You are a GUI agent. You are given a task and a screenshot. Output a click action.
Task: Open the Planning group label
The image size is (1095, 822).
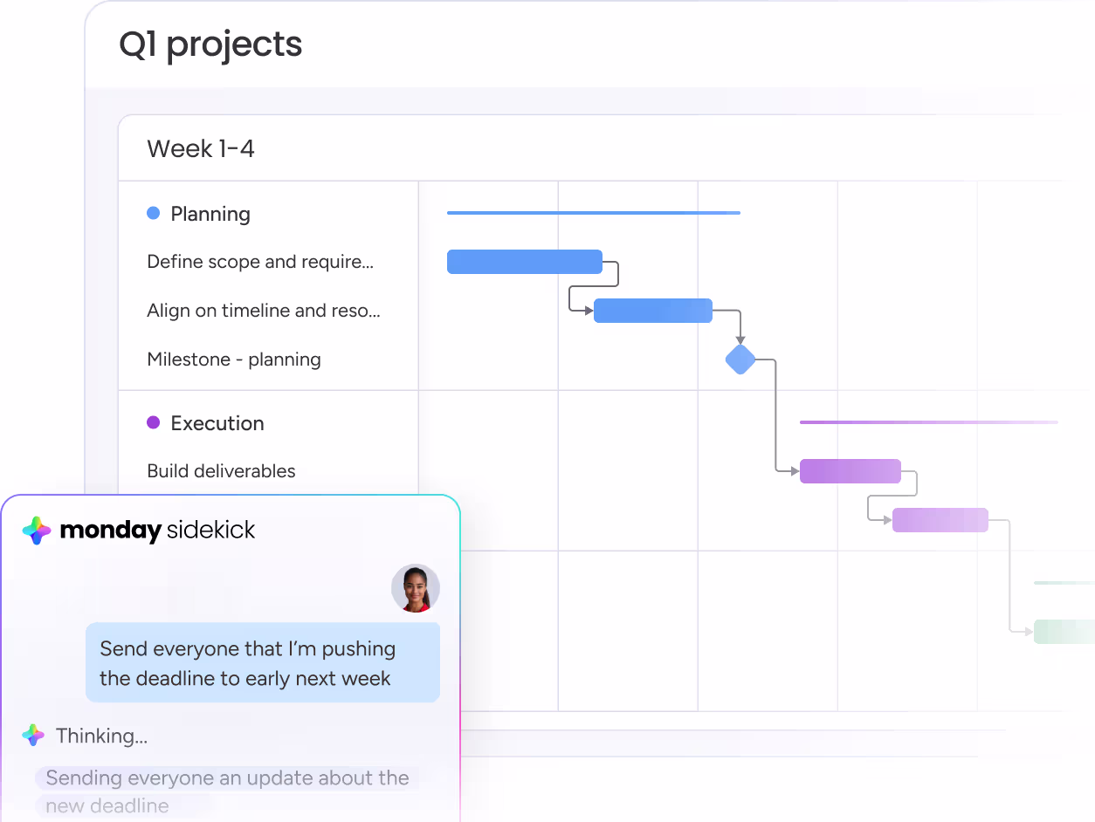pos(210,214)
